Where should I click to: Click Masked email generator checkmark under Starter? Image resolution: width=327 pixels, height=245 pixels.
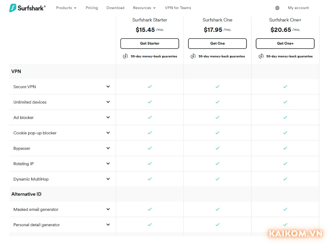click(149, 209)
